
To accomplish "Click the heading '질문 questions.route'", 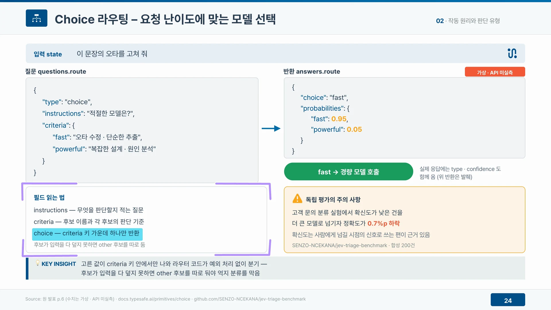I will coord(56,71).
